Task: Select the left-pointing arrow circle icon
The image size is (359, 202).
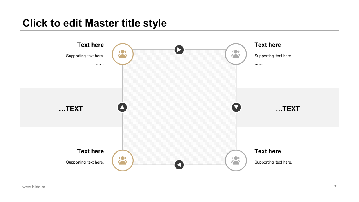Action: (179, 165)
